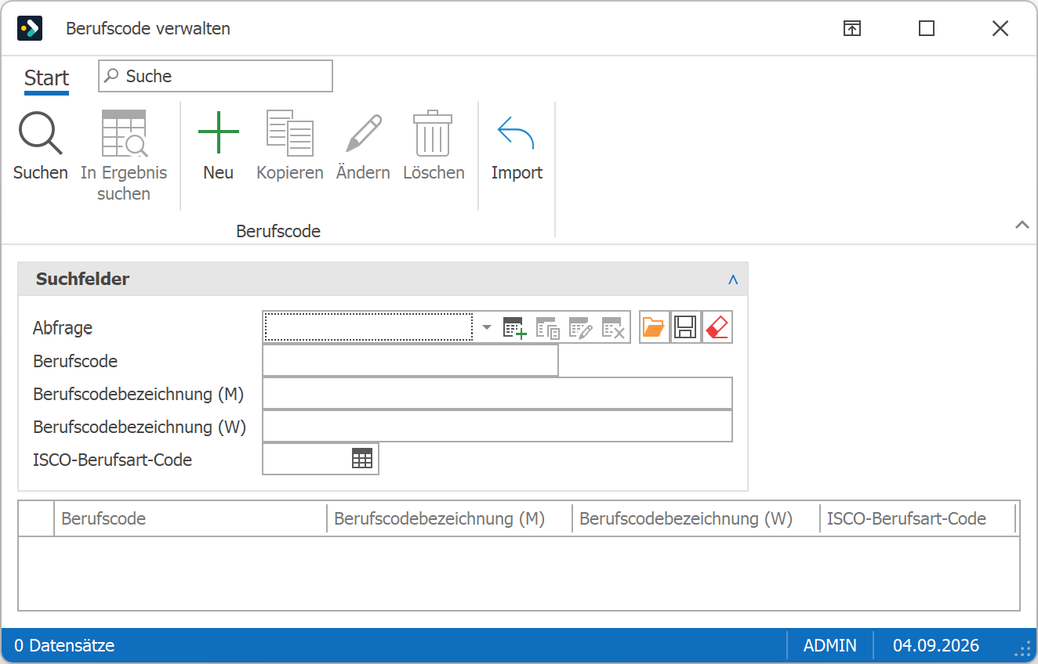The width and height of the screenshot is (1038, 664).
Task: Open ISCO-Berufsart-Code lookup table icon
Action: click(362, 459)
